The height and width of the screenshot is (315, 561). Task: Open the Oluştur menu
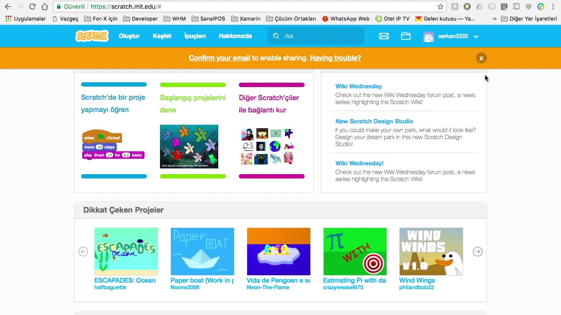point(129,36)
